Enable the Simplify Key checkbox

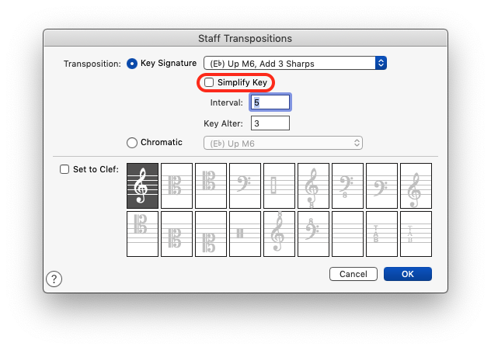tap(209, 82)
